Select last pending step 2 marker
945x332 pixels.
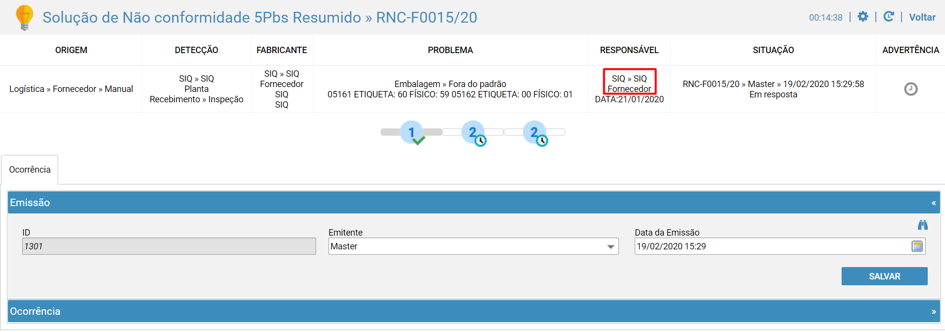point(535,133)
